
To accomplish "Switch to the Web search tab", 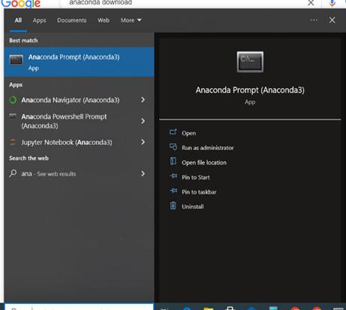I will coord(104,20).
